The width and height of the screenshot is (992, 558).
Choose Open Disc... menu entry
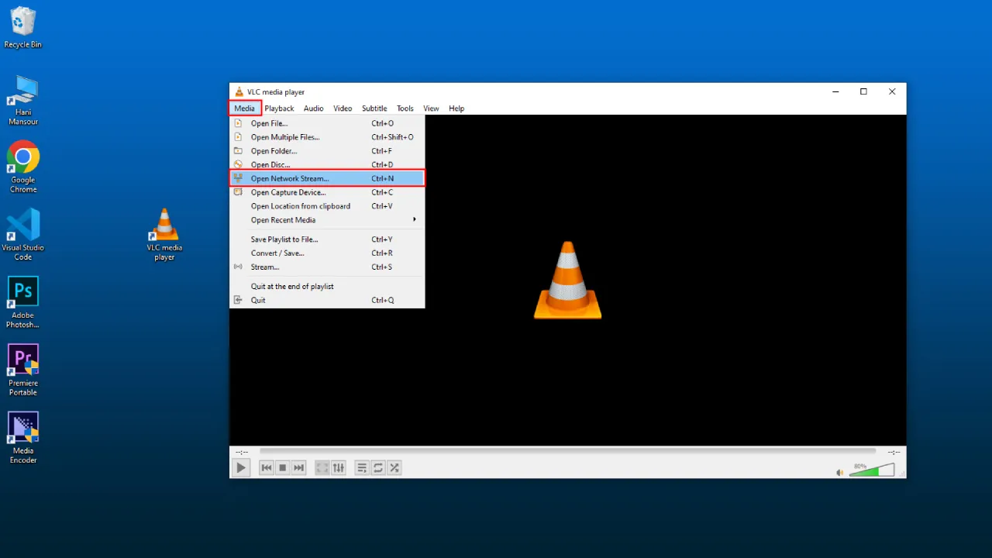(x=327, y=164)
